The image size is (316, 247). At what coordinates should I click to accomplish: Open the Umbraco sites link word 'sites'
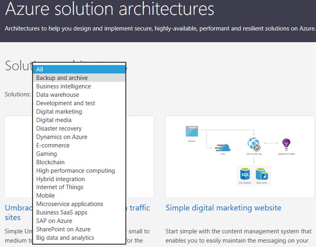tap(13, 218)
